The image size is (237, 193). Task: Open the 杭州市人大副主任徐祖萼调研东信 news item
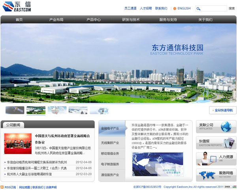[30, 174]
